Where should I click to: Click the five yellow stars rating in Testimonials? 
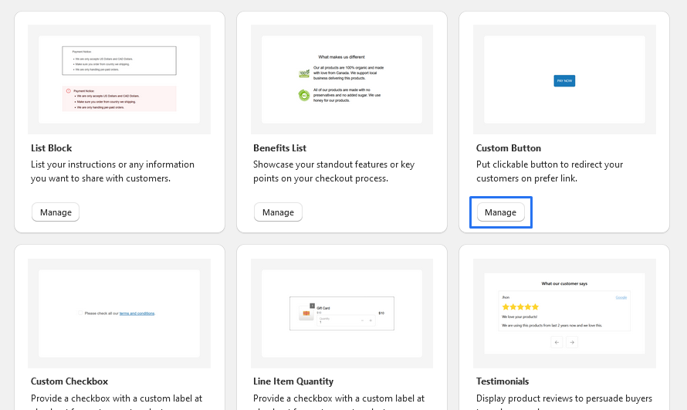(520, 307)
